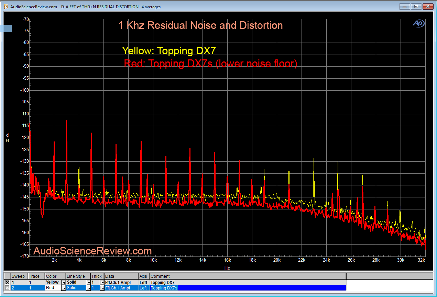Viewport: 437px width, 297px height.
Task: Click the -70 y-axis value
Action: tap(25, 19)
